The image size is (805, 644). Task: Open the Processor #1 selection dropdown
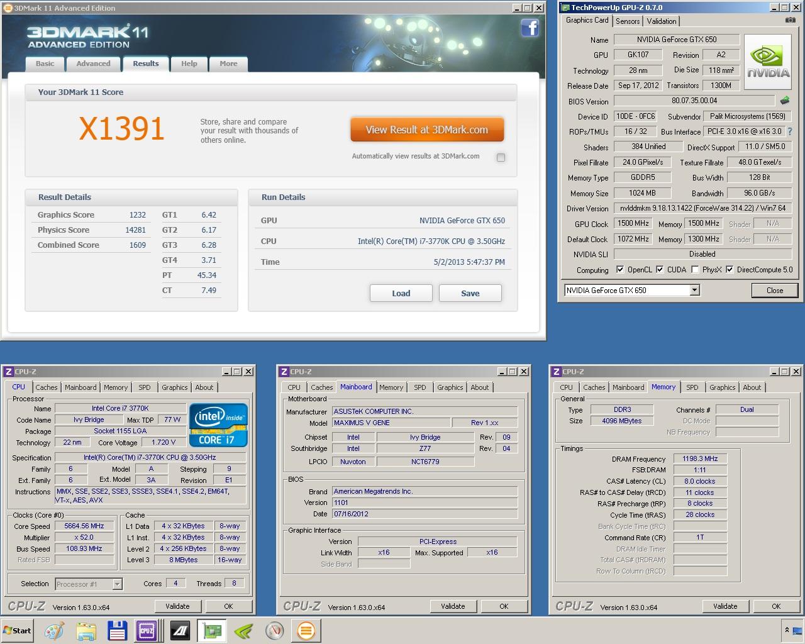117,584
